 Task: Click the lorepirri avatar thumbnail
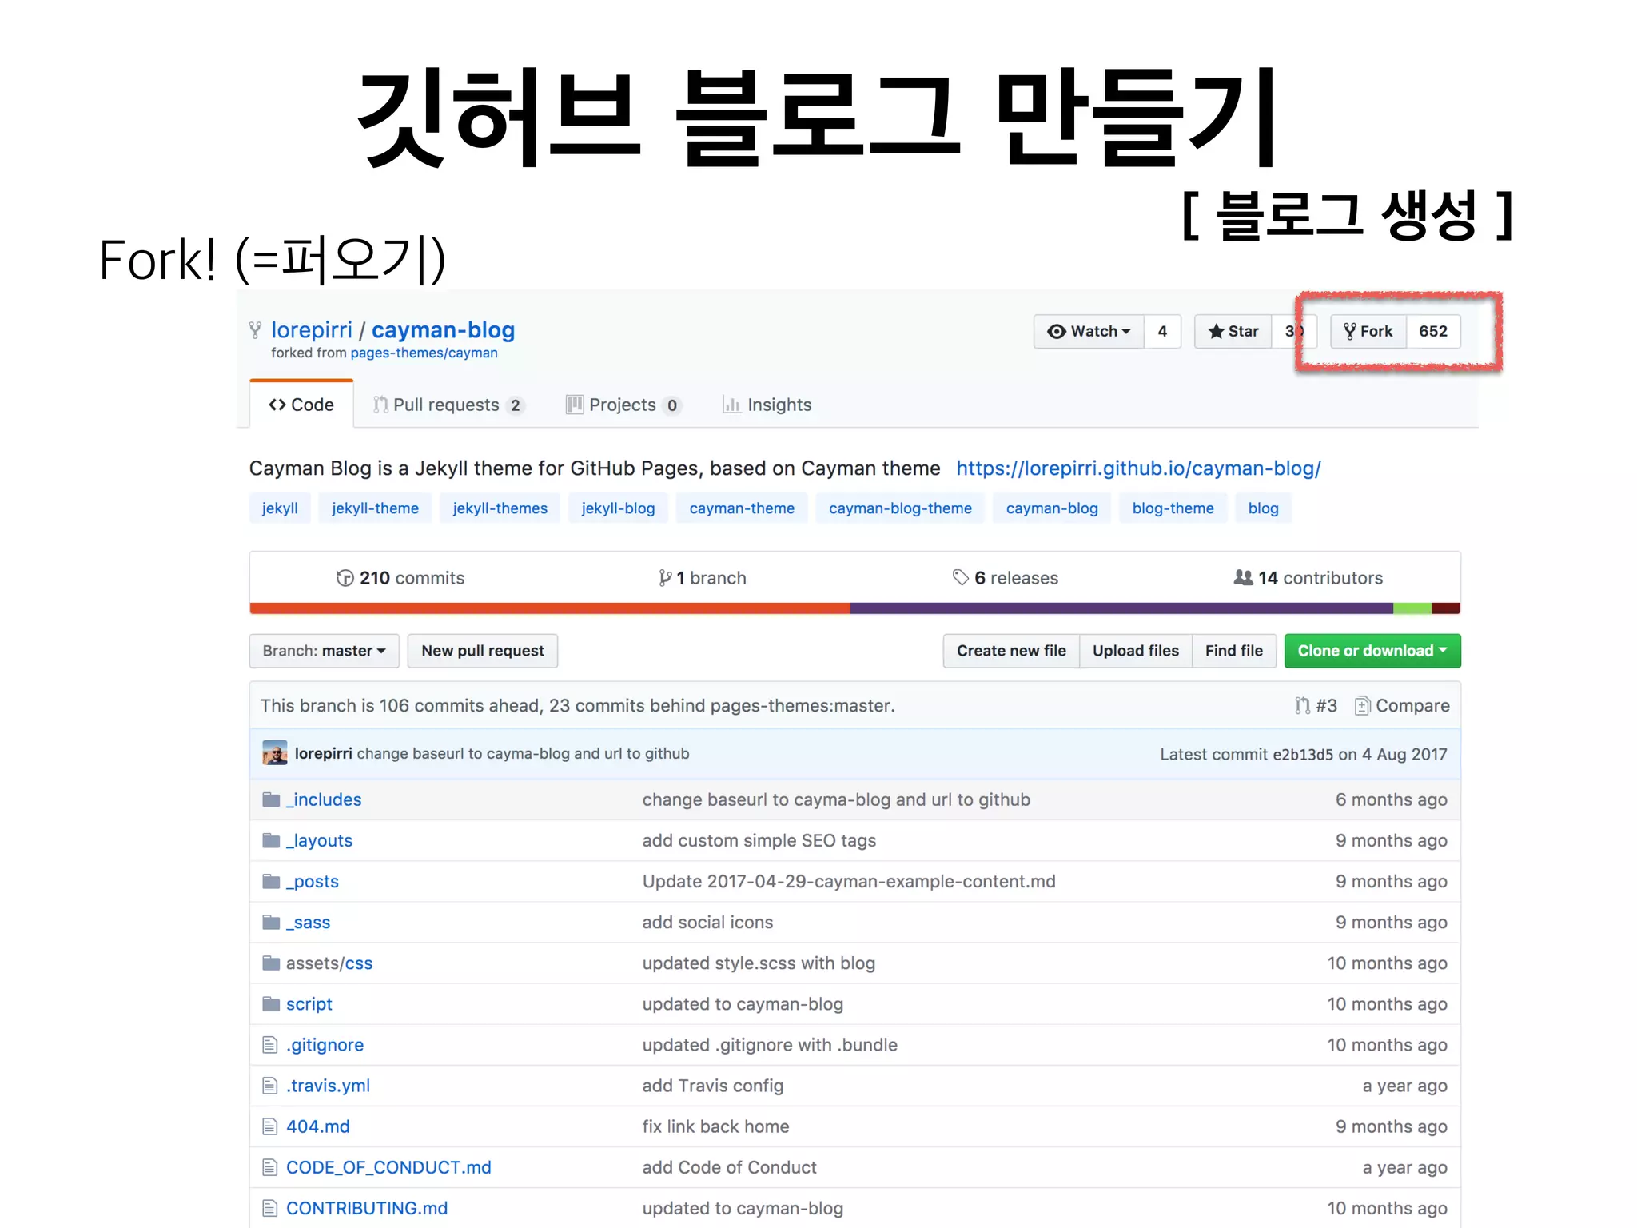pos(274,753)
